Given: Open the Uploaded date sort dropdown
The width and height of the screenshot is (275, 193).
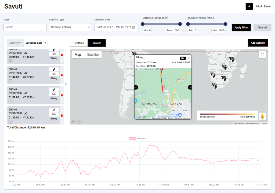Looking at the screenshot, I should 36,43.
